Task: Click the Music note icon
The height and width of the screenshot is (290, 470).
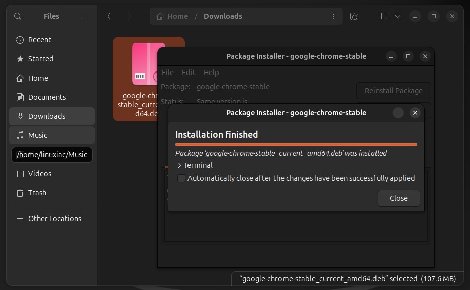Action: [20, 135]
